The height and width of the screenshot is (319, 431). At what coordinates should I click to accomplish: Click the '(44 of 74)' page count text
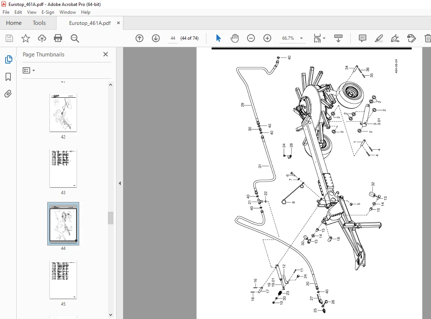point(189,38)
